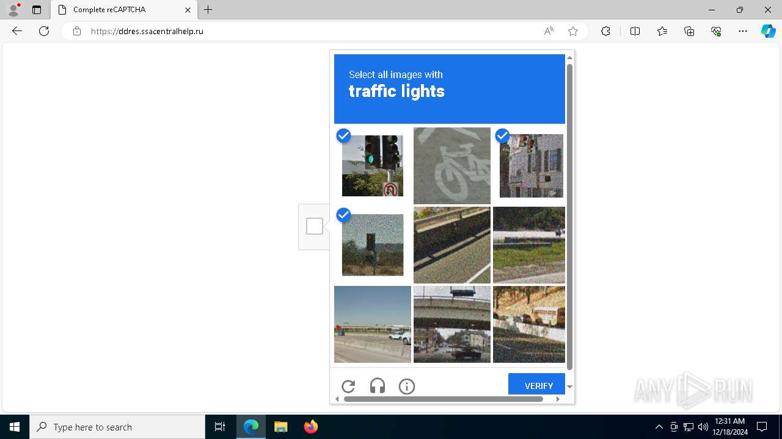The height and width of the screenshot is (439, 782).
Task: Open Read aloud in address bar
Action: point(549,31)
